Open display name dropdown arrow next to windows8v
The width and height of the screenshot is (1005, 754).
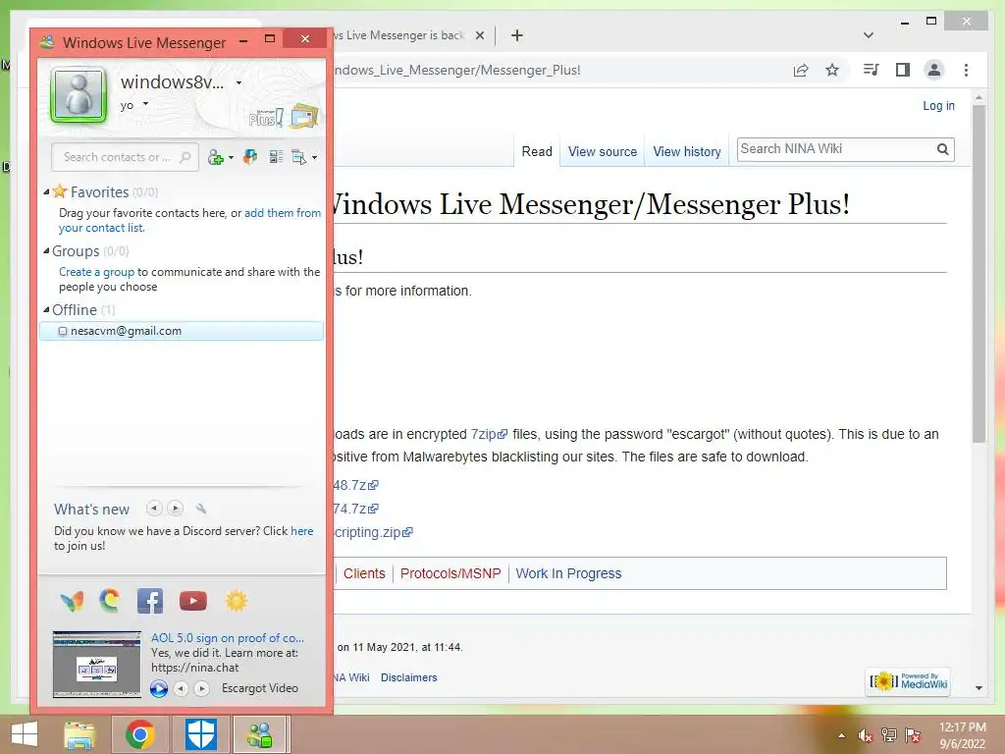coord(239,82)
